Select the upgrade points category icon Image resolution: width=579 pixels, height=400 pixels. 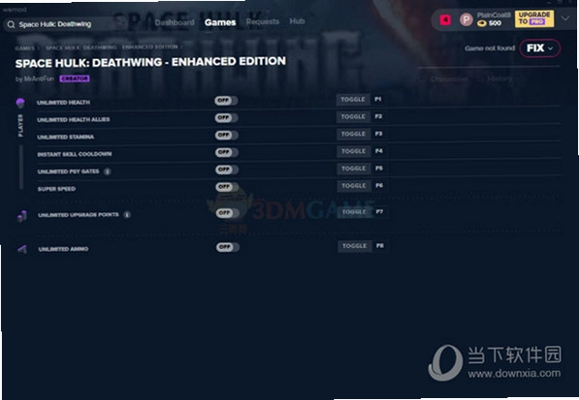(21, 216)
